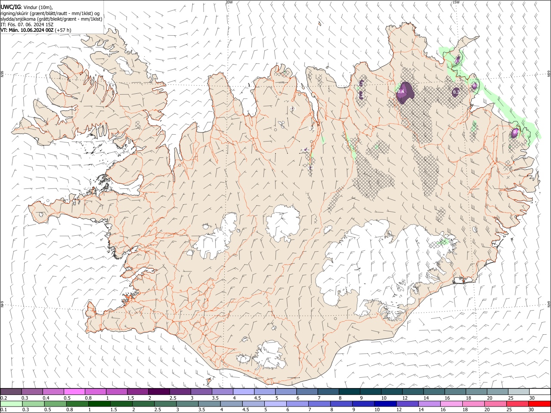The height and width of the screenshot is (413, 551).
Task: Select upper legend light lavender swatch at 4
Action: click(243, 391)
